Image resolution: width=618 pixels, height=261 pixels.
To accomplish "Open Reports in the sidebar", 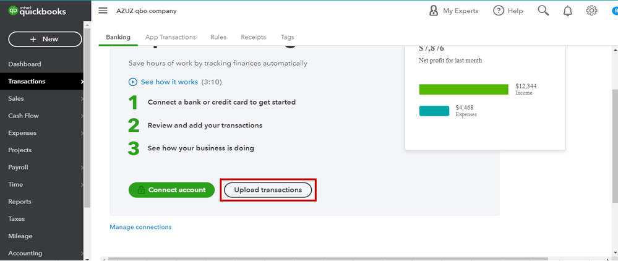I will coord(20,202).
